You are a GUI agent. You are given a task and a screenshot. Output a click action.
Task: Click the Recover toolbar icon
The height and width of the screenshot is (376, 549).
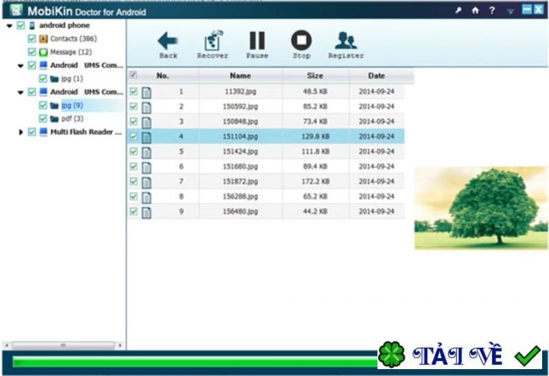click(213, 40)
